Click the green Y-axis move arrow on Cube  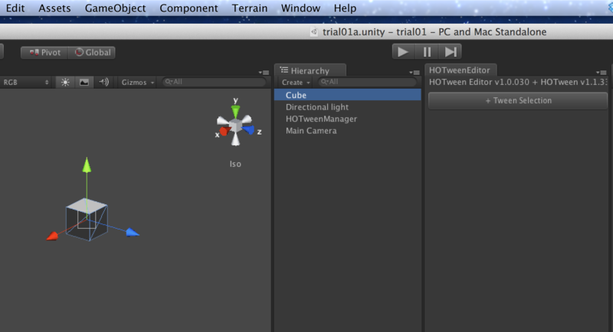[87, 165]
